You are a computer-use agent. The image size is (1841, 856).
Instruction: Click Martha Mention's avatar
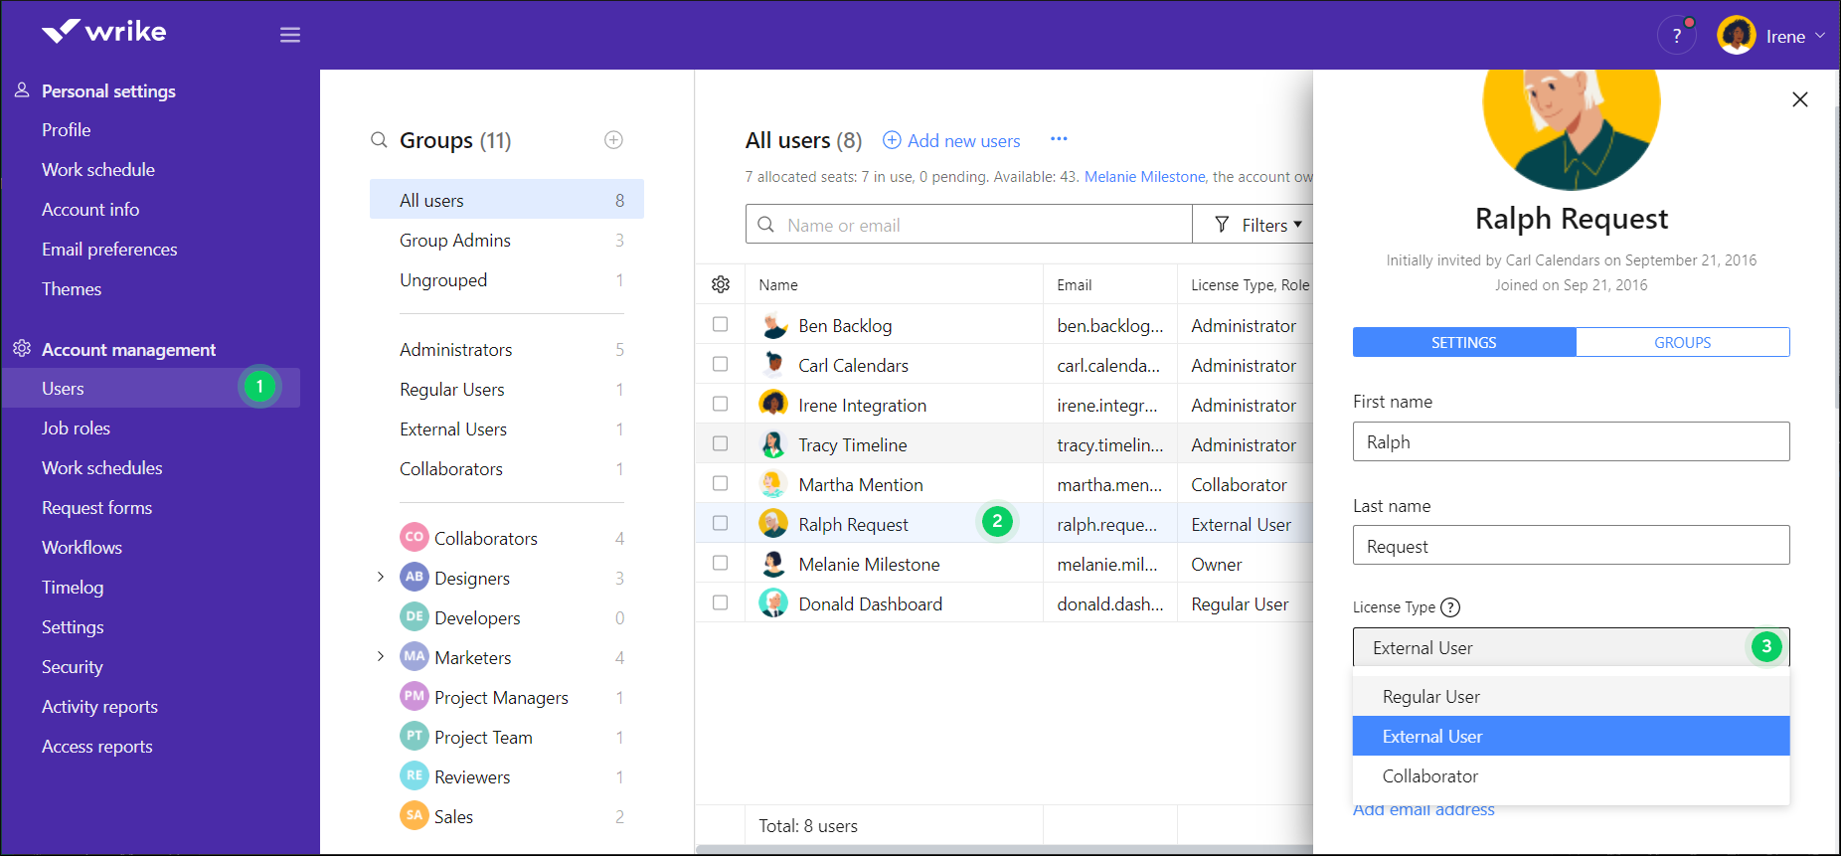pos(773,484)
